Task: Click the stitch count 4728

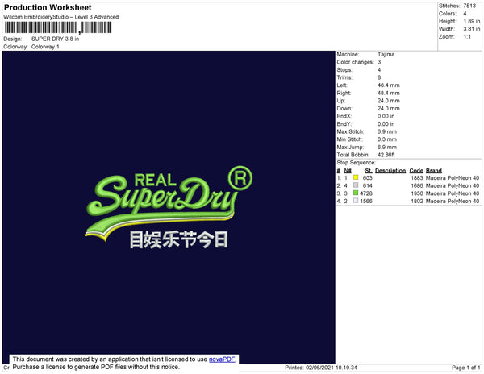Action: tap(366, 193)
